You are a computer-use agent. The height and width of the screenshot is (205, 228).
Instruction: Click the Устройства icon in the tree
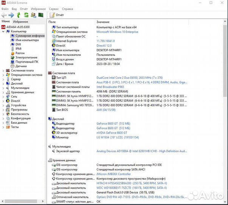point(8,105)
